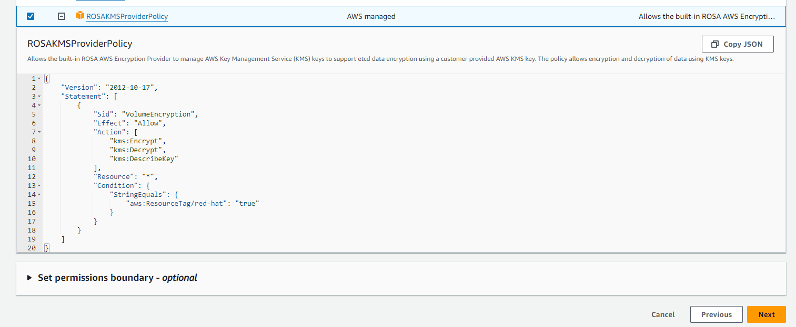The height and width of the screenshot is (327, 796).
Task: Click the "VolumeEncryption" Sid value
Action: click(158, 114)
